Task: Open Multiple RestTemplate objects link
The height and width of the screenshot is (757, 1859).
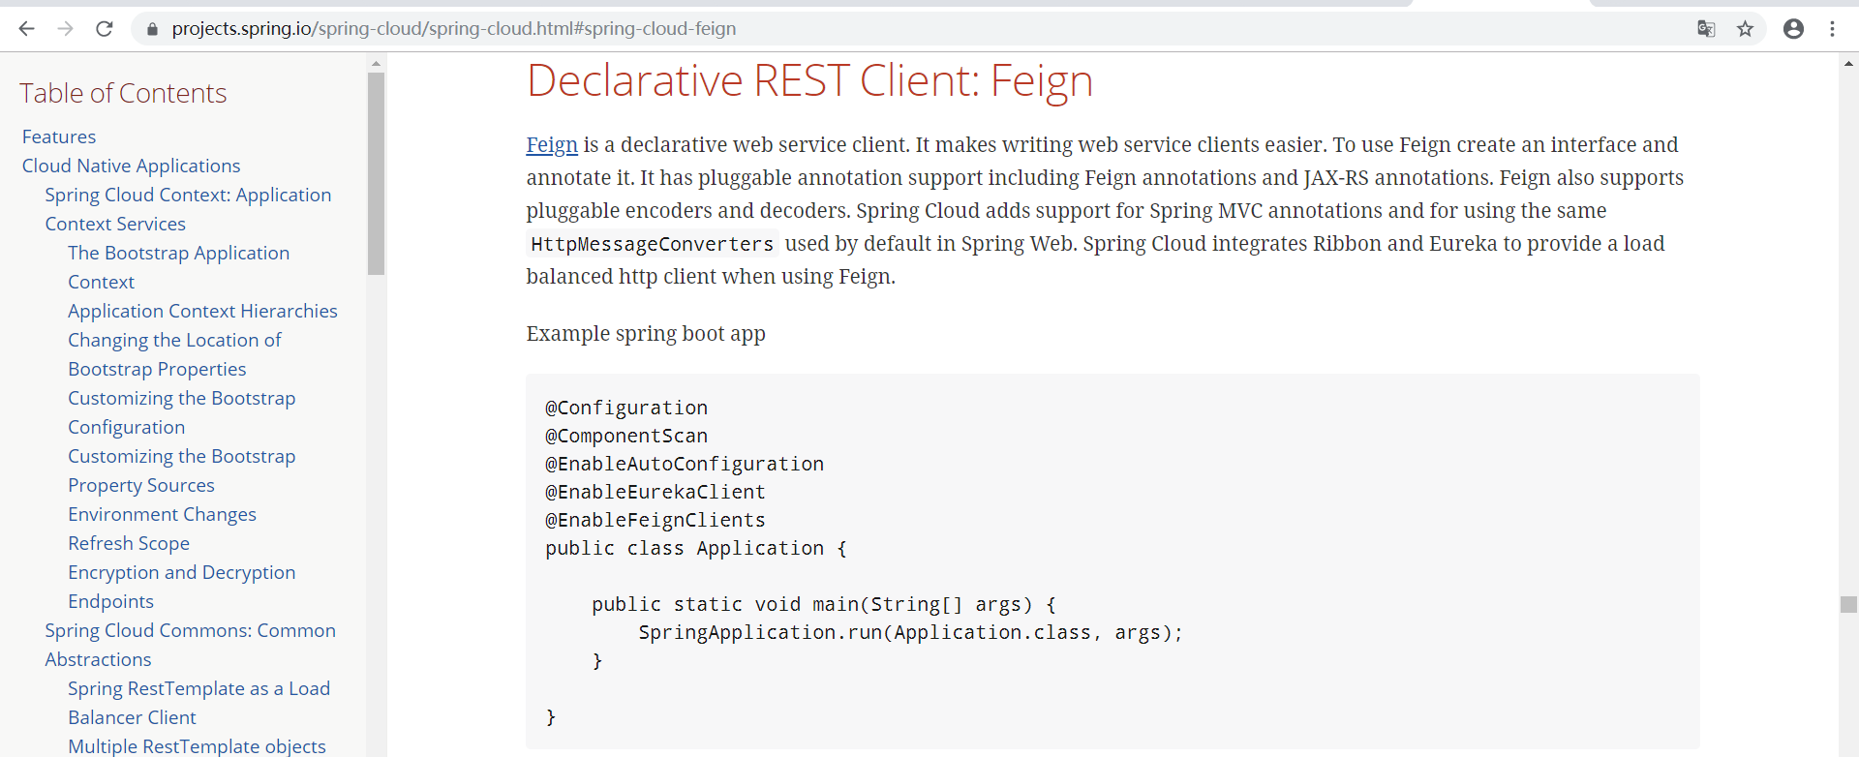Action: pos(197,746)
